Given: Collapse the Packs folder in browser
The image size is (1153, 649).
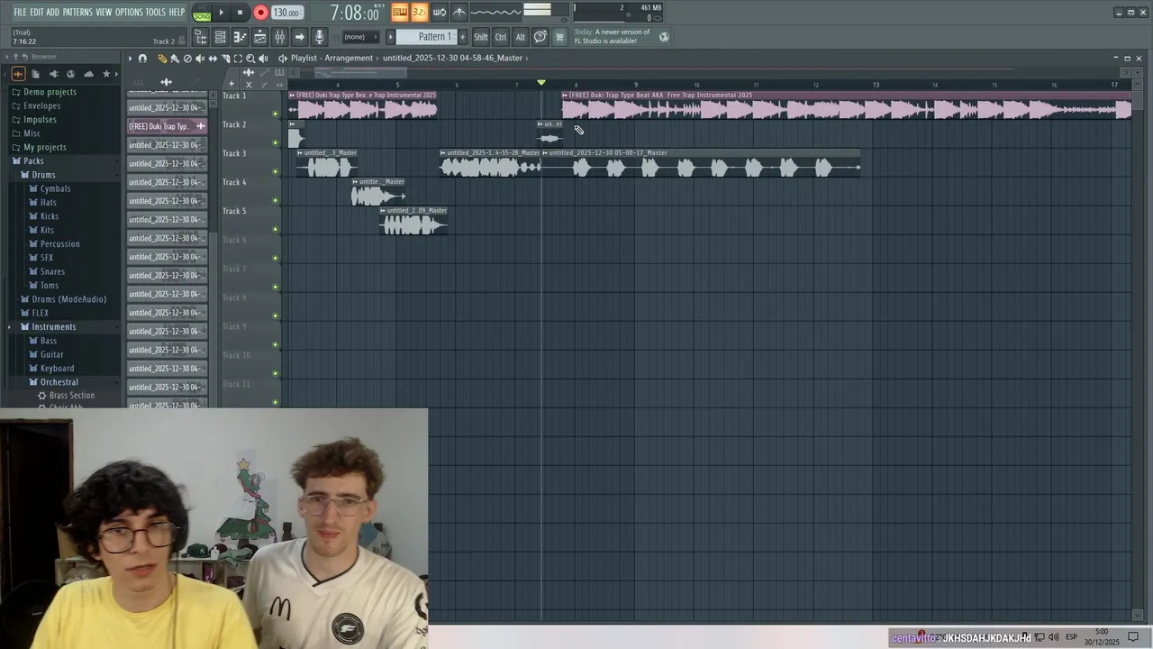Looking at the screenshot, I should [x=33, y=161].
